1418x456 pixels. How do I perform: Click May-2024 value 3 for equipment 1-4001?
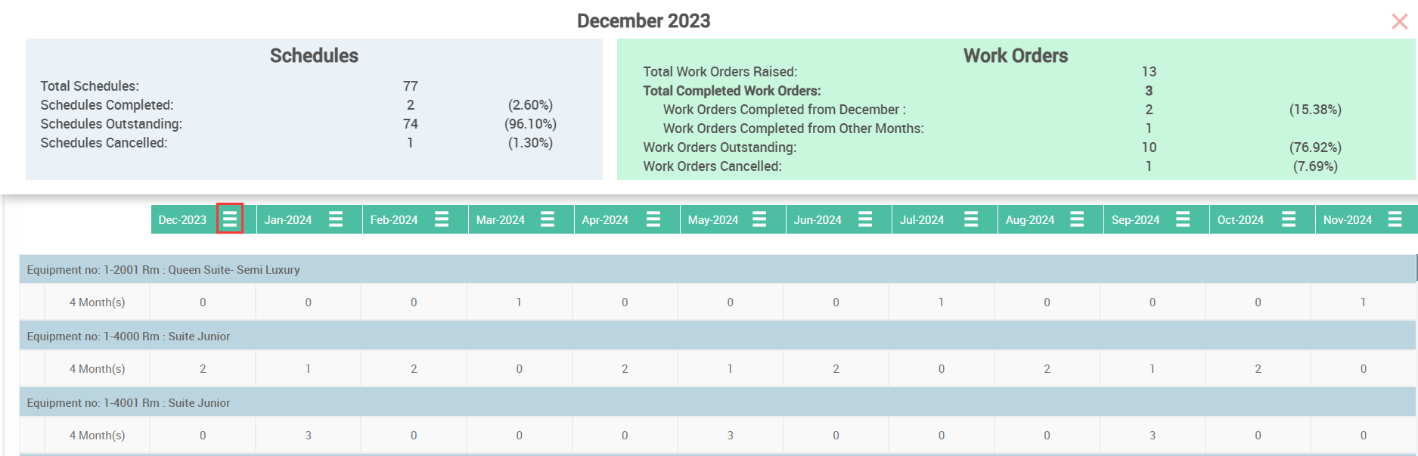(x=731, y=436)
